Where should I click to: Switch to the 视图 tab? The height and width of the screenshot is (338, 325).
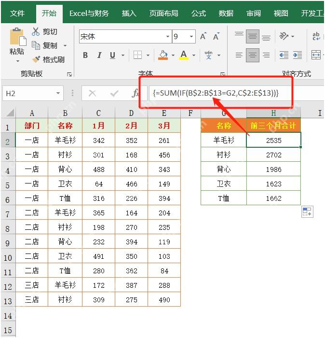[x=281, y=14]
